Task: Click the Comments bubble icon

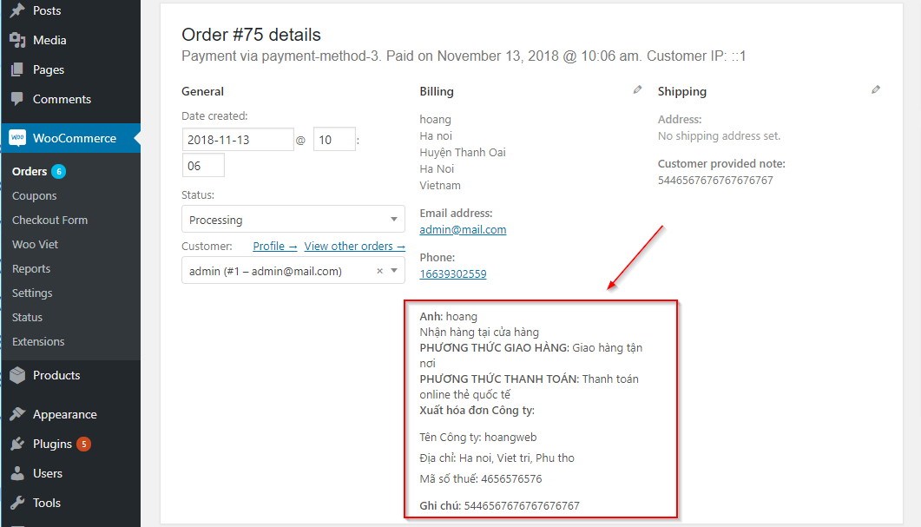Action: 17,99
